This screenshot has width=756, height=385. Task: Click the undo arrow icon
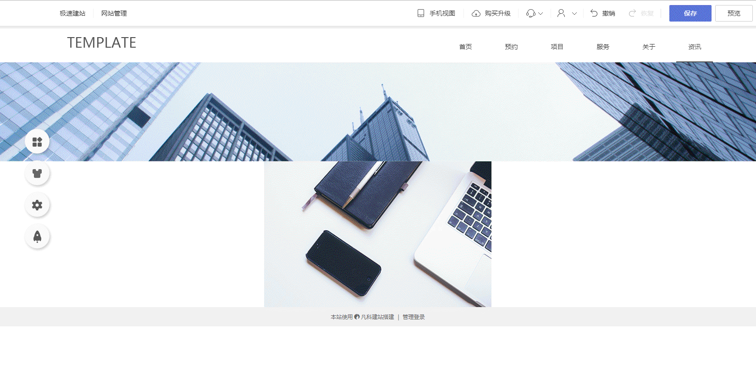pos(594,13)
